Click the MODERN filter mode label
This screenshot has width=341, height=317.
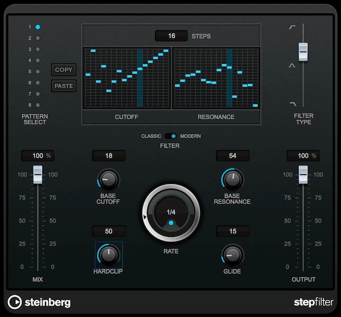point(190,136)
